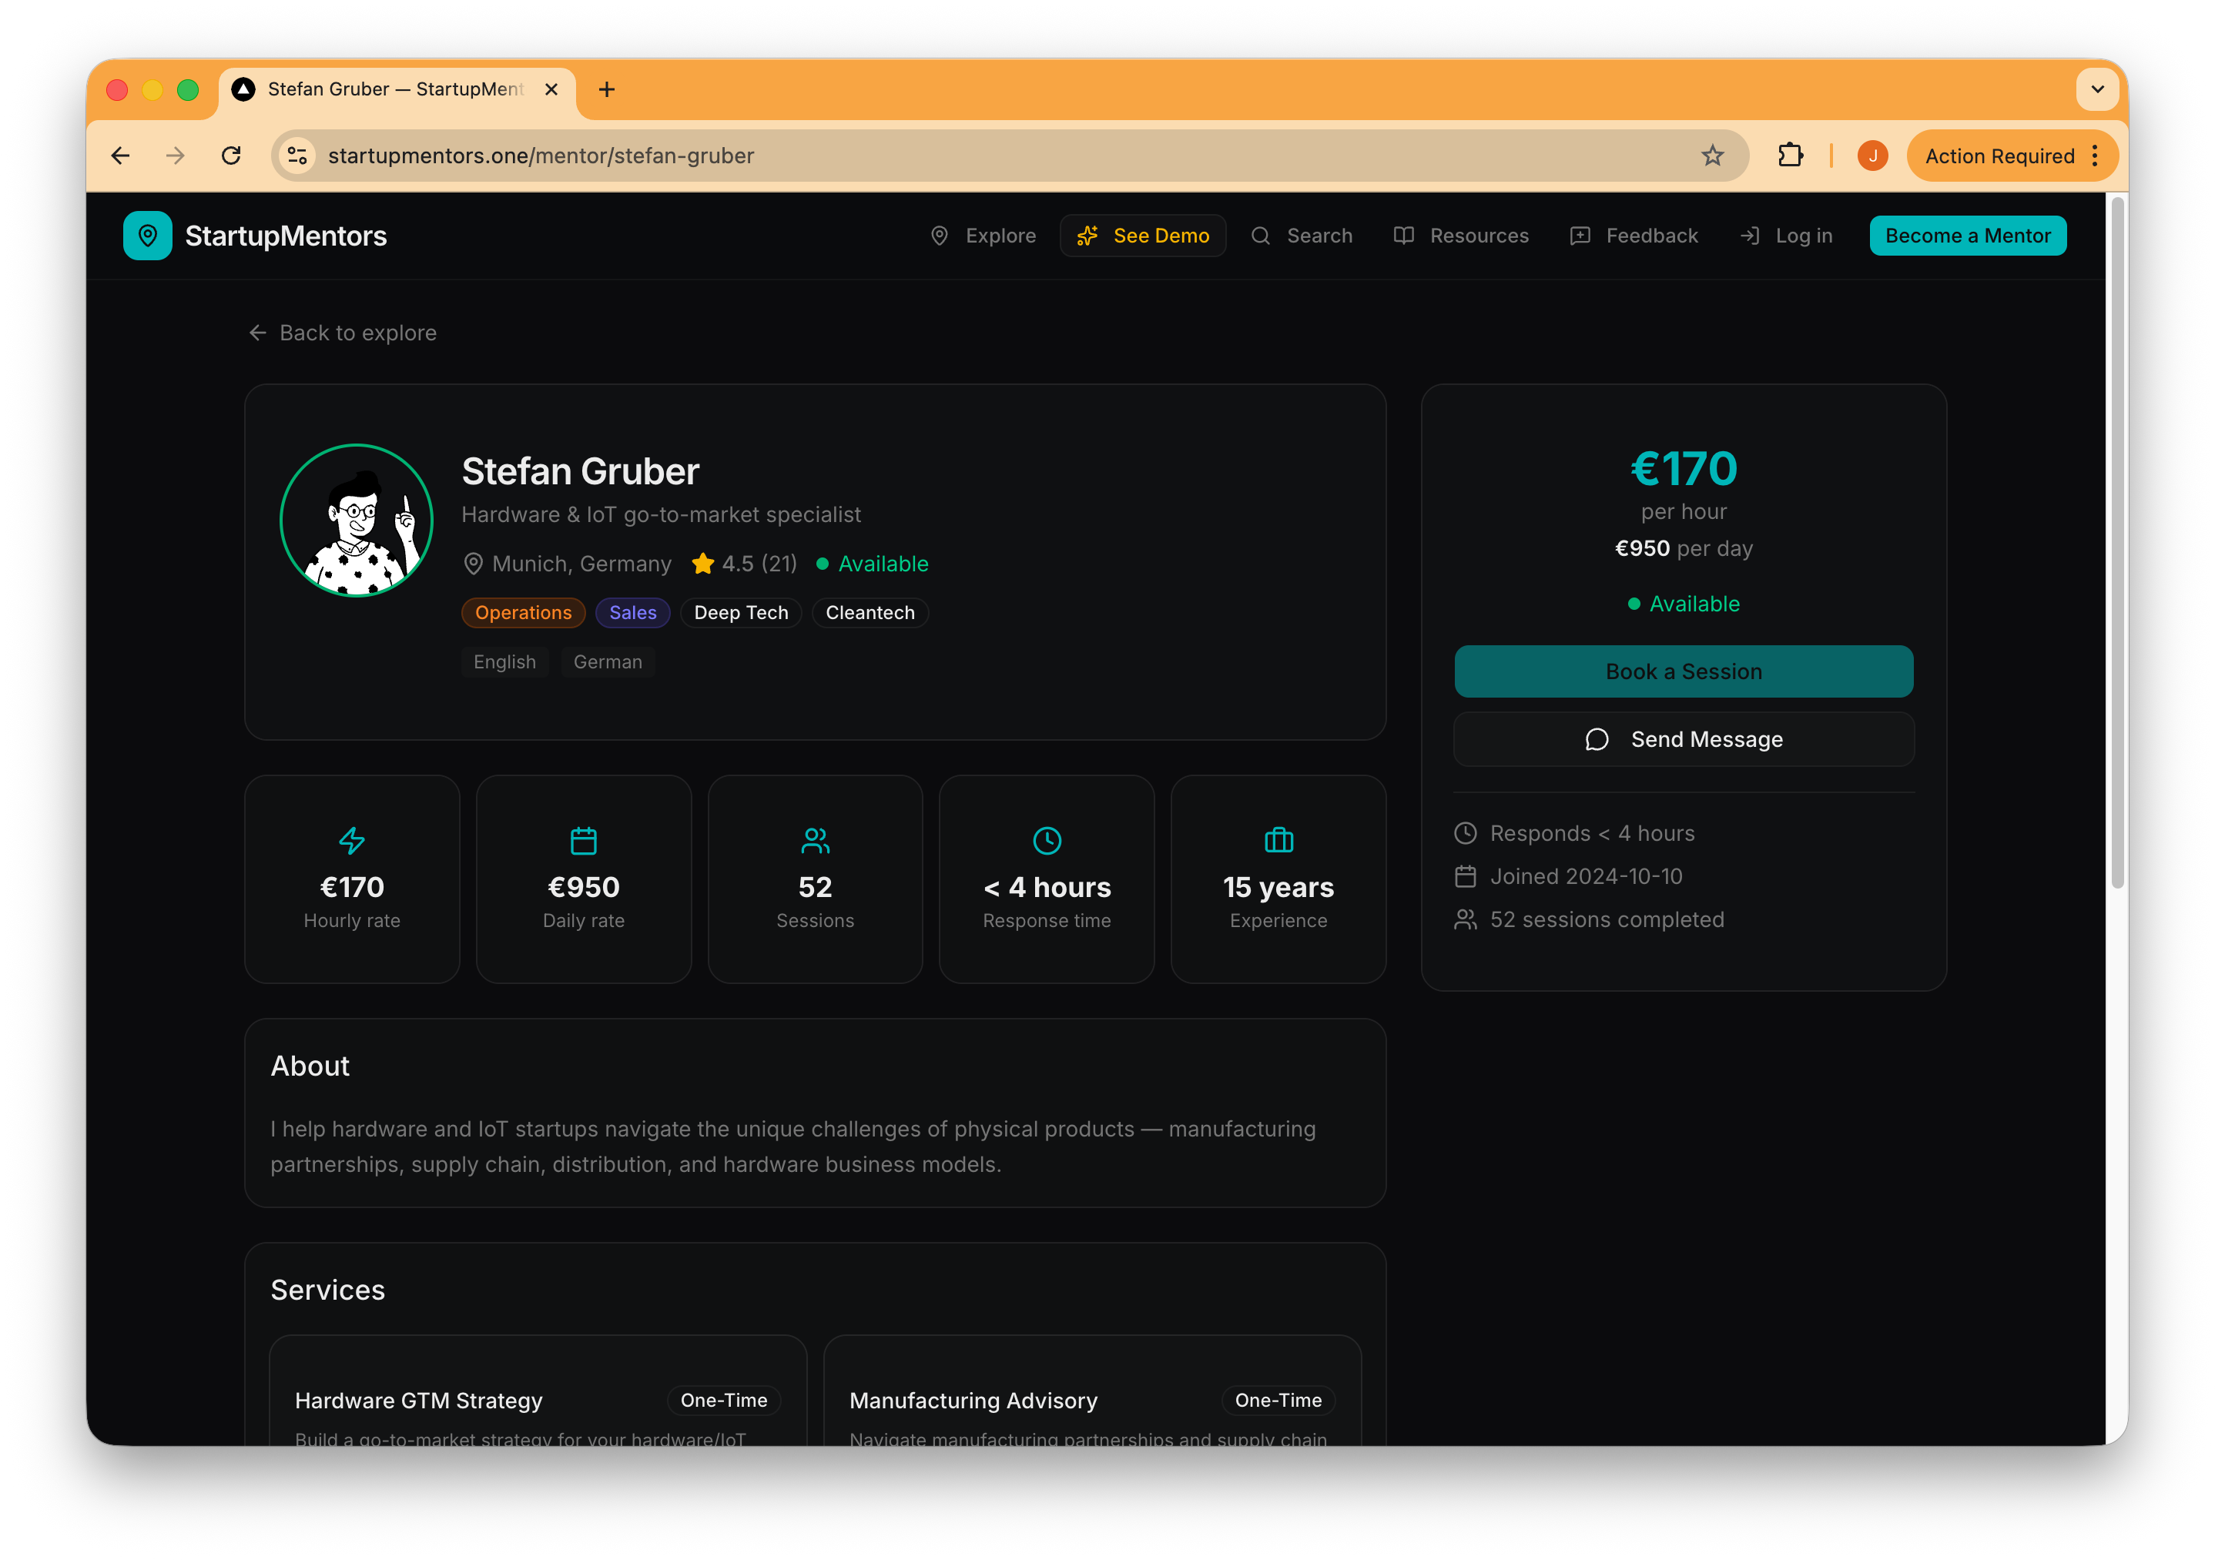The height and width of the screenshot is (1560, 2215).
Task: Open the Manufacturing Advisory service title
Action: coord(973,1400)
